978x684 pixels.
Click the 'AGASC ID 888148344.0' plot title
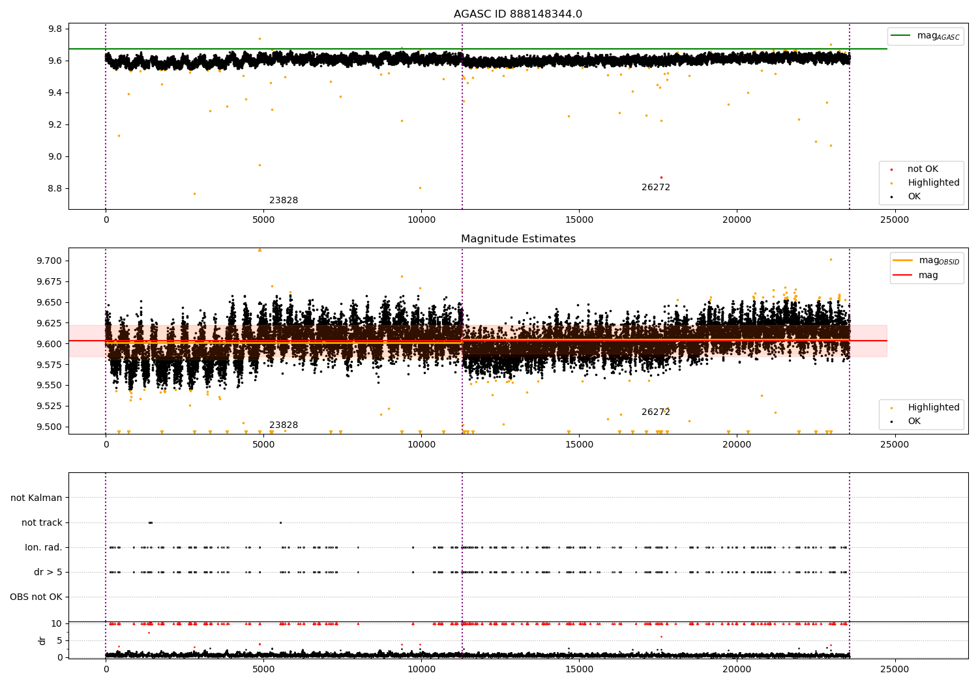pyautogui.click(x=518, y=14)
